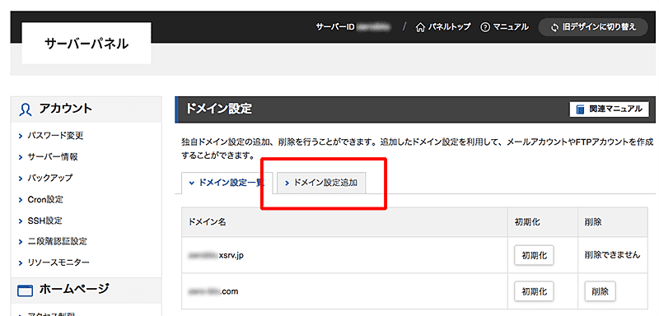
Task: Click the サーバーパネル logo
Action: click(x=86, y=44)
